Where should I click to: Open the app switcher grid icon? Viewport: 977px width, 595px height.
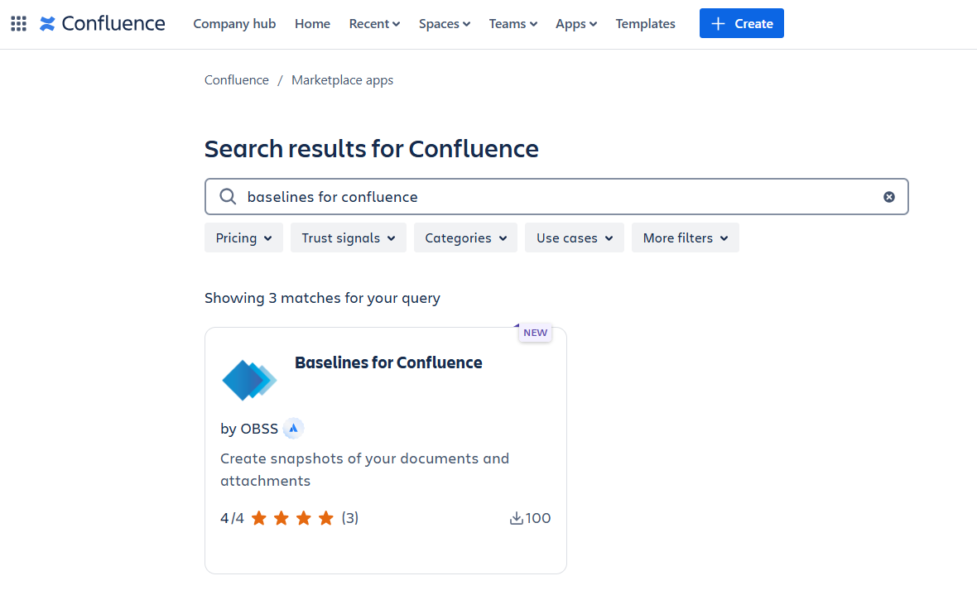point(18,23)
